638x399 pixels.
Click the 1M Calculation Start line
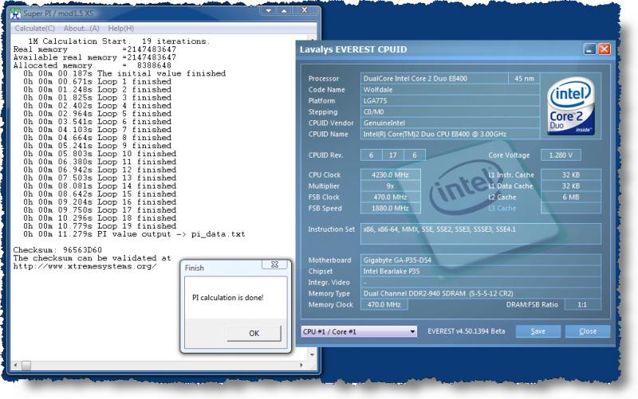[x=119, y=41]
